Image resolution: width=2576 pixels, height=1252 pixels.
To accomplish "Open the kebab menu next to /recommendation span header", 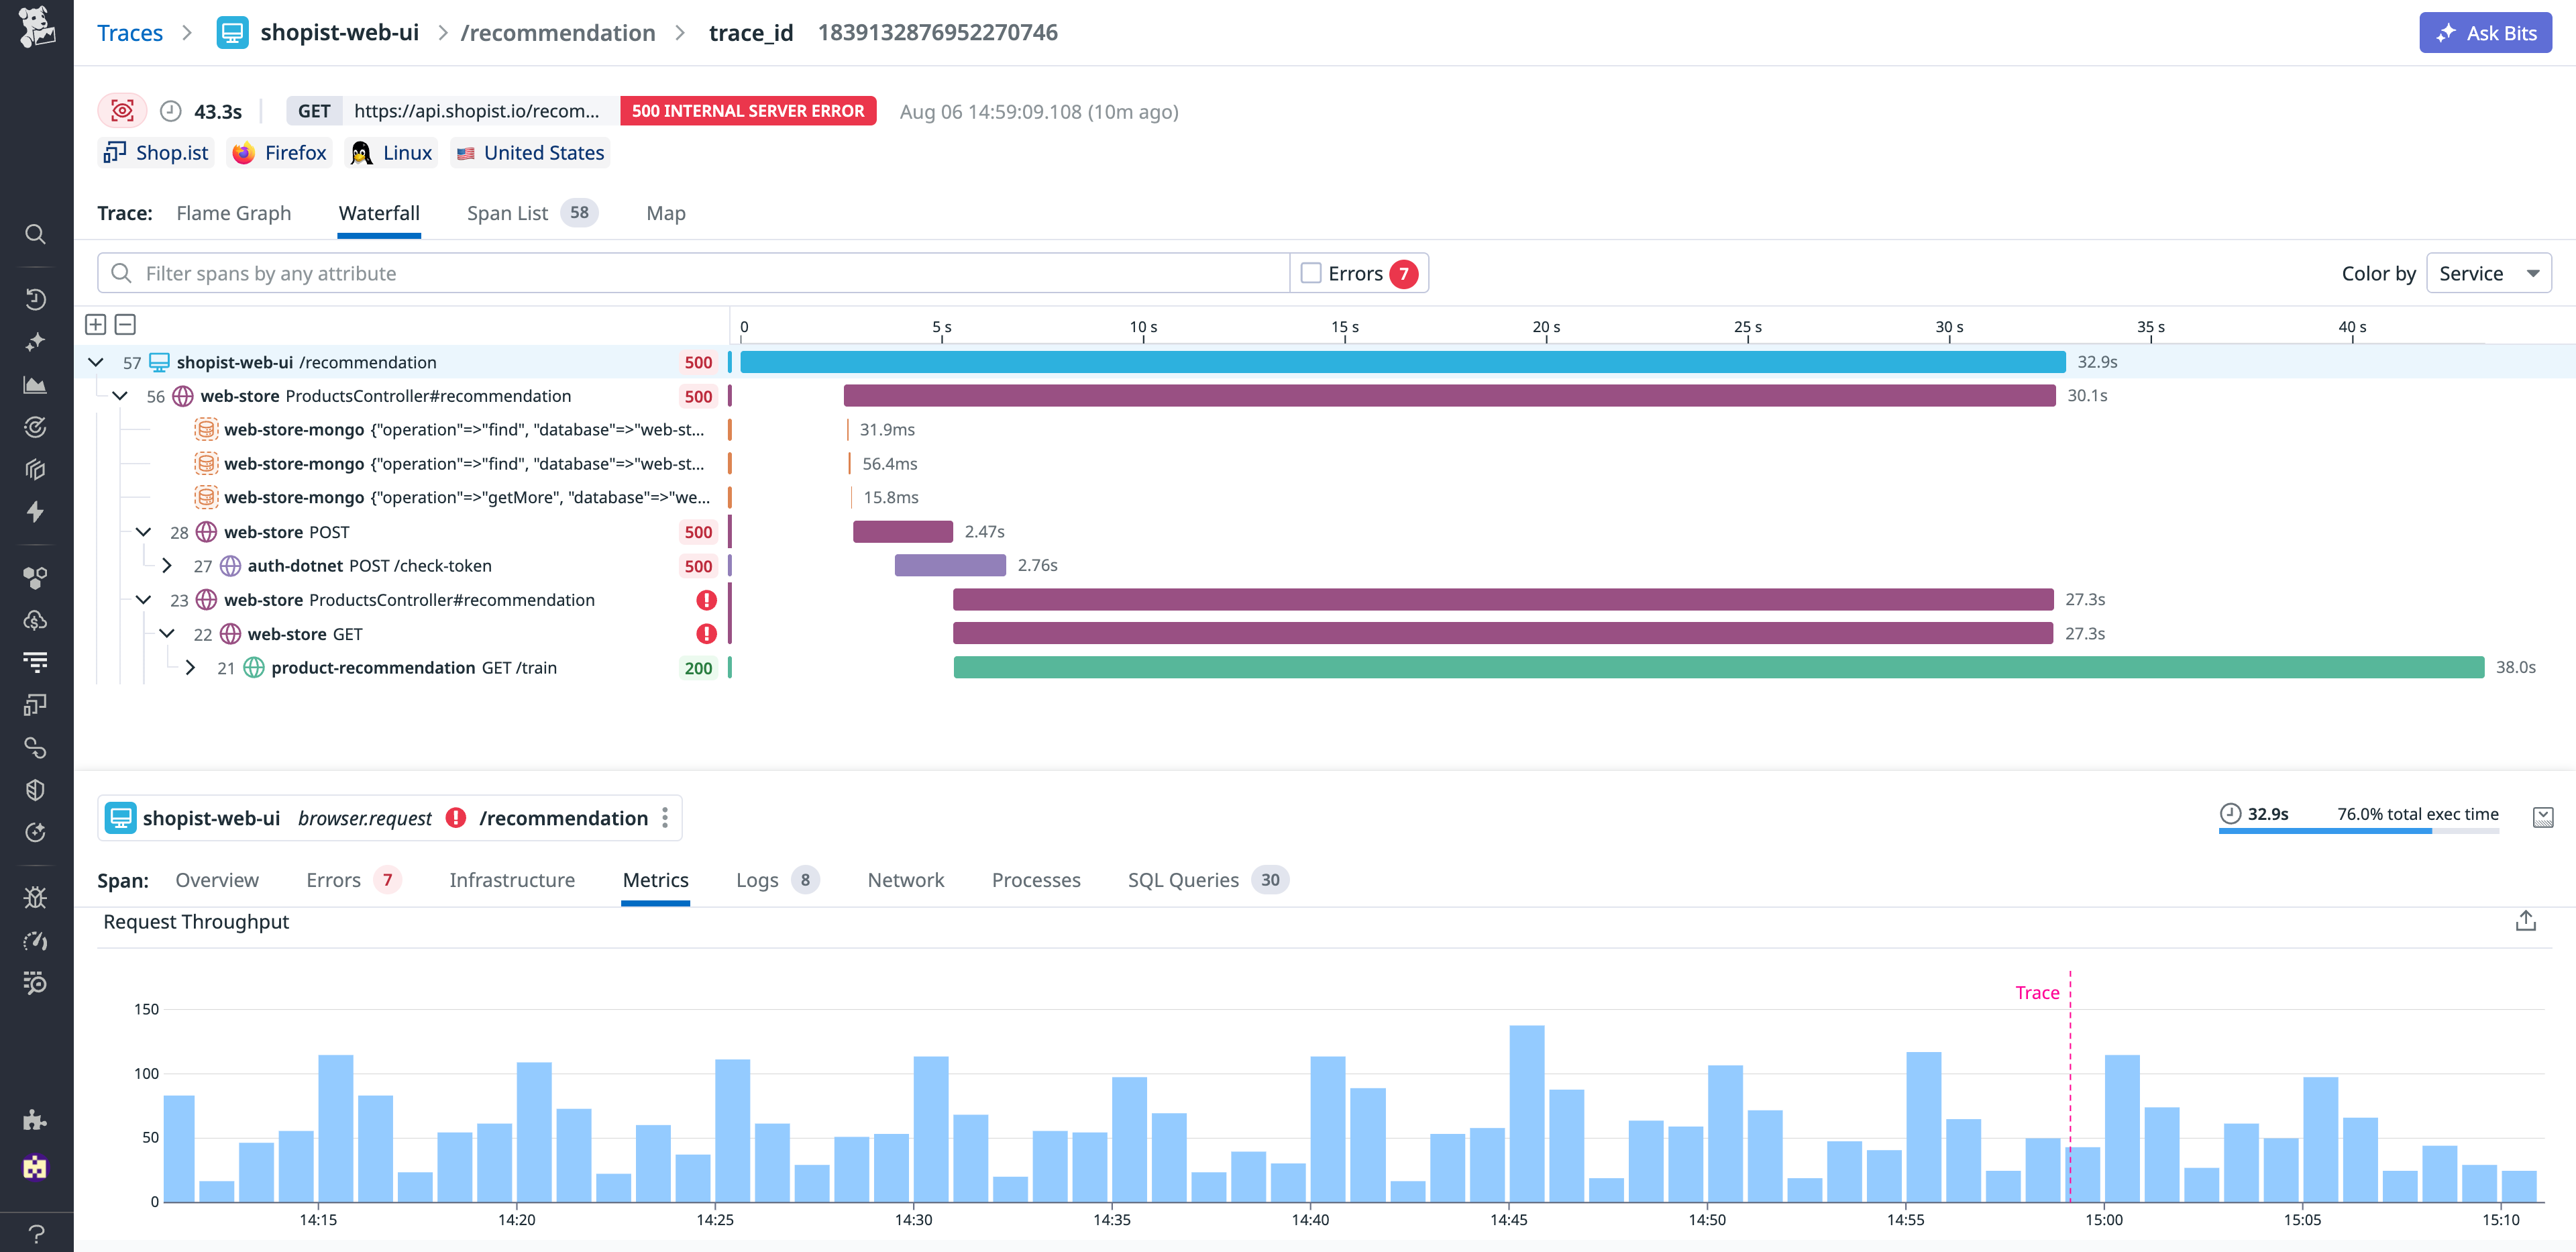I will (665, 817).
